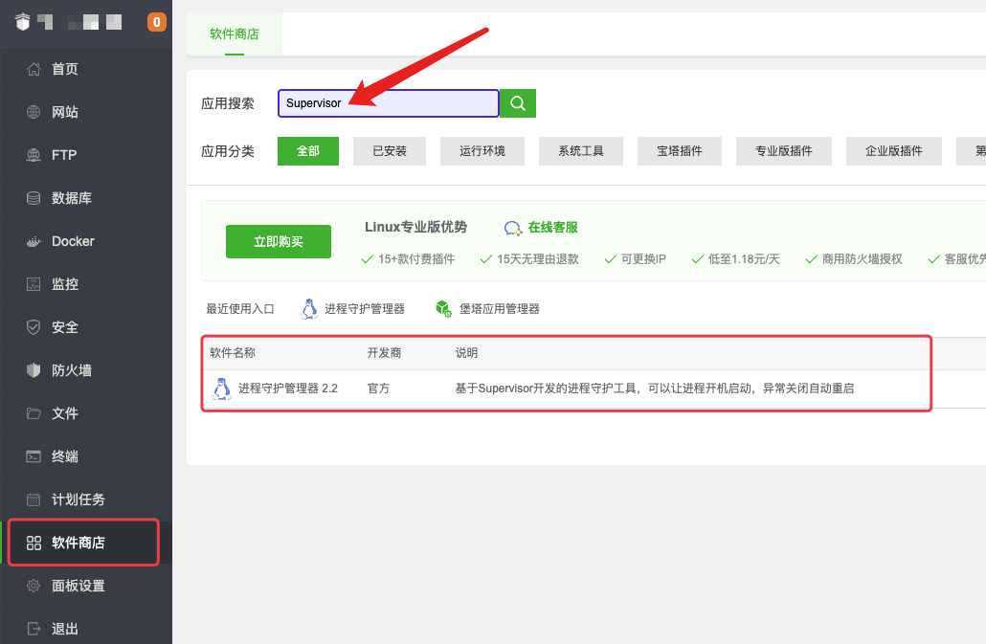This screenshot has height=644, width=986.
Task: Open the Docker whale icon in sidebar
Action: (x=34, y=241)
